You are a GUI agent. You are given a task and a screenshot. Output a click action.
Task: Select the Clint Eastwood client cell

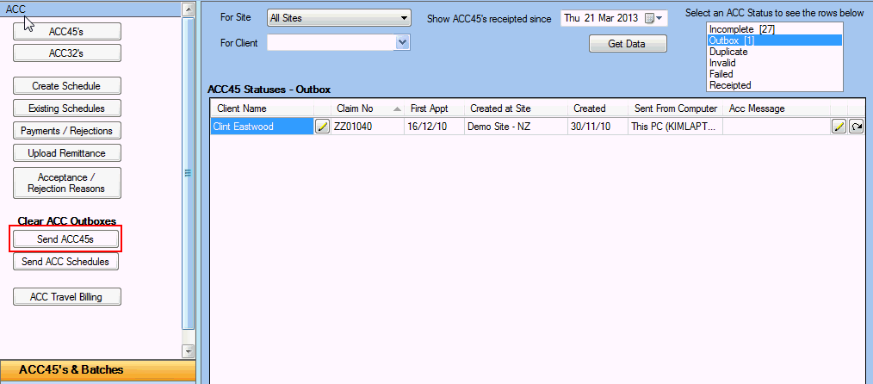(263, 127)
